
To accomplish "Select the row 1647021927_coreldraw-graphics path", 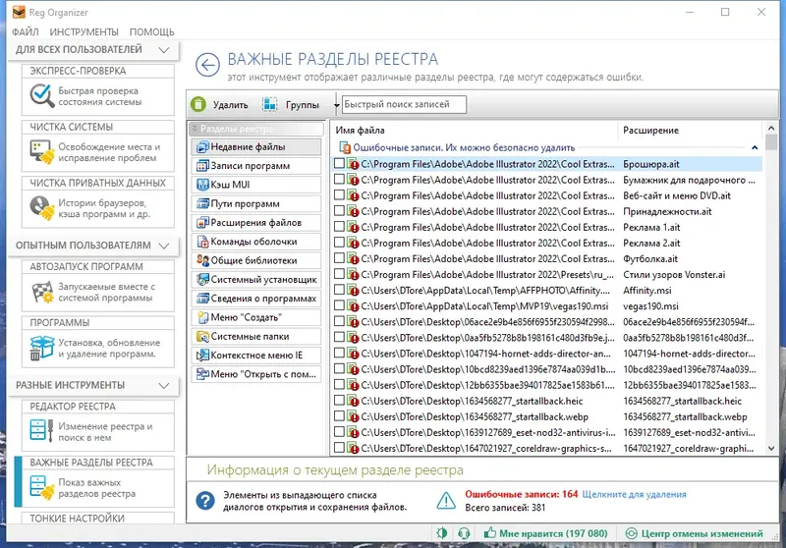I will [x=486, y=448].
